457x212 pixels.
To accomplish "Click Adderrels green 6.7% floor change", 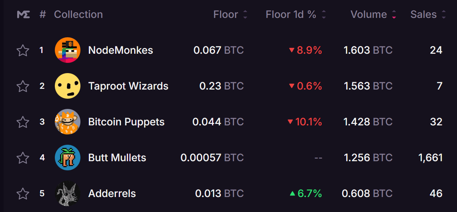I will pyautogui.click(x=306, y=193).
